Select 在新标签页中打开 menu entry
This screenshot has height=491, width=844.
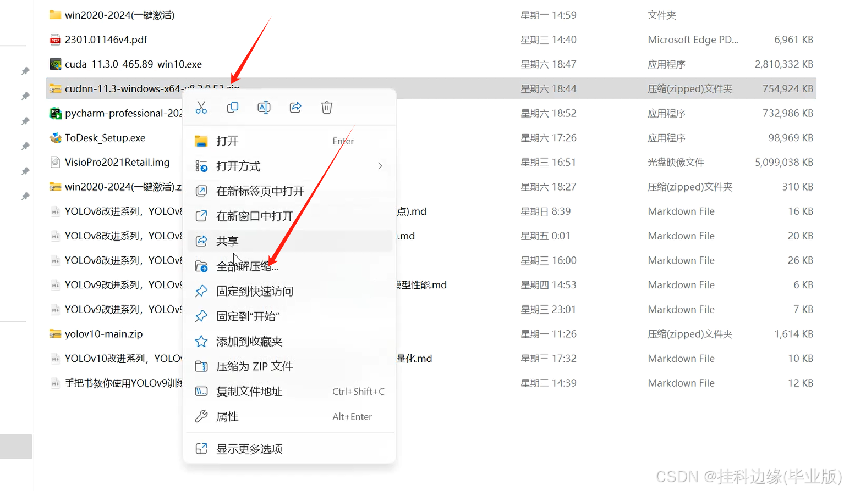(289, 191)
